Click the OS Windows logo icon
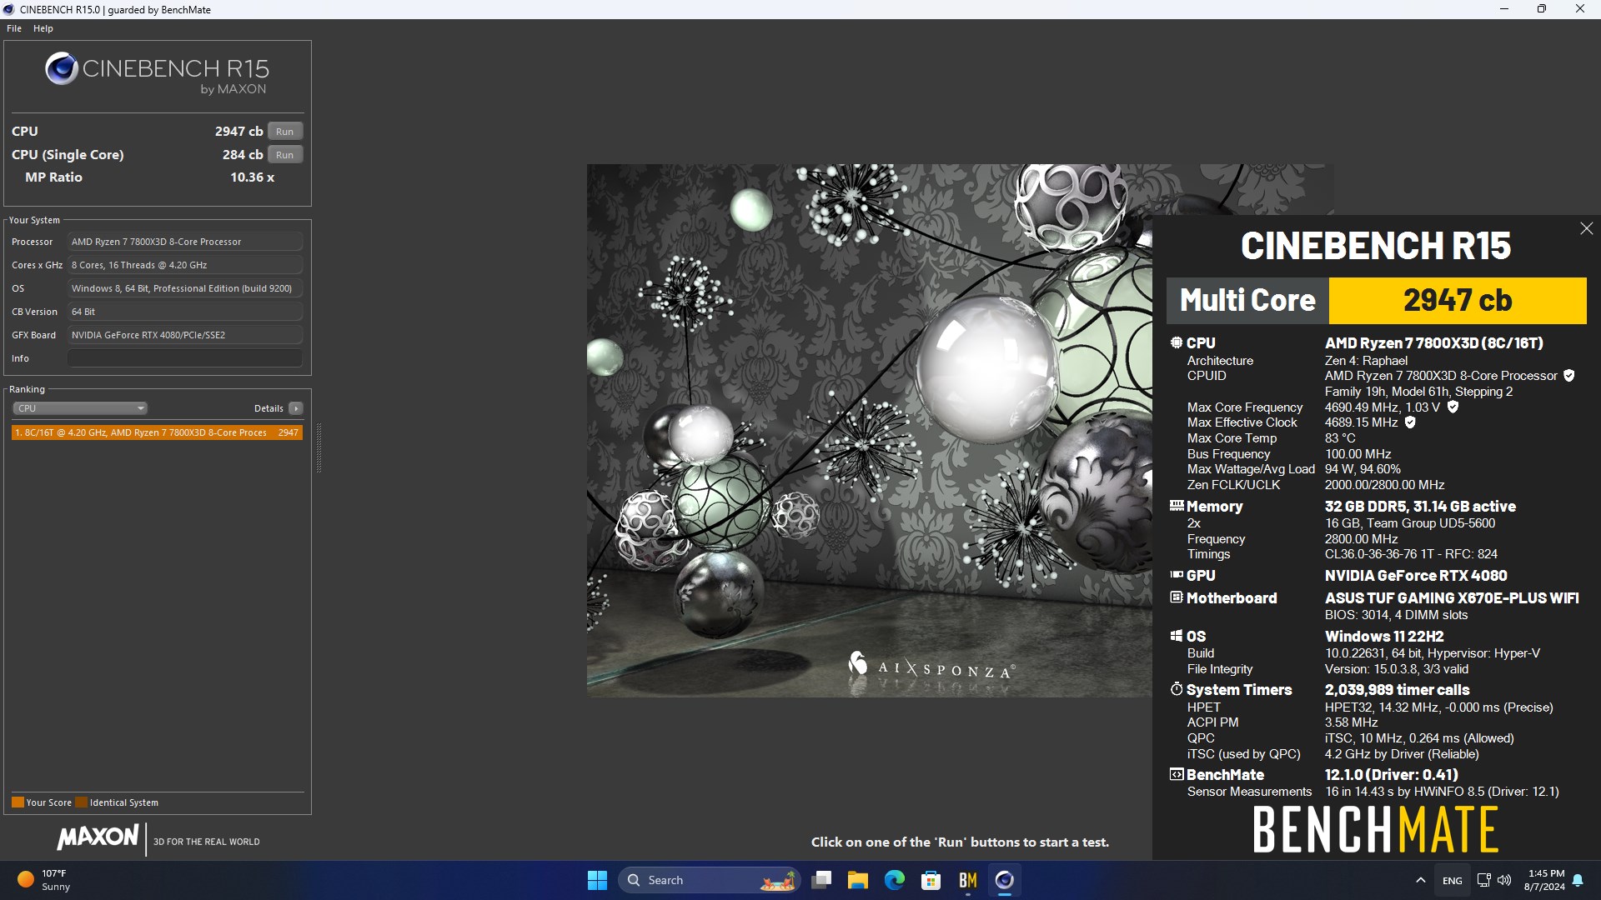 click(x=1177, y=636)
